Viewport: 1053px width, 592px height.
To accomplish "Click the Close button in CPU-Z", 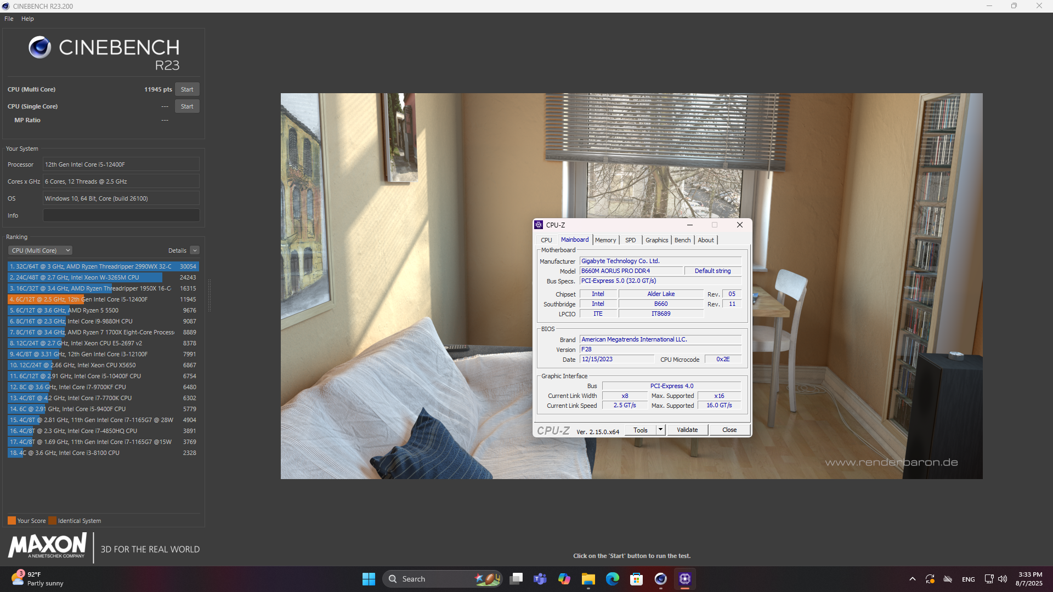I will coord(729,430).
